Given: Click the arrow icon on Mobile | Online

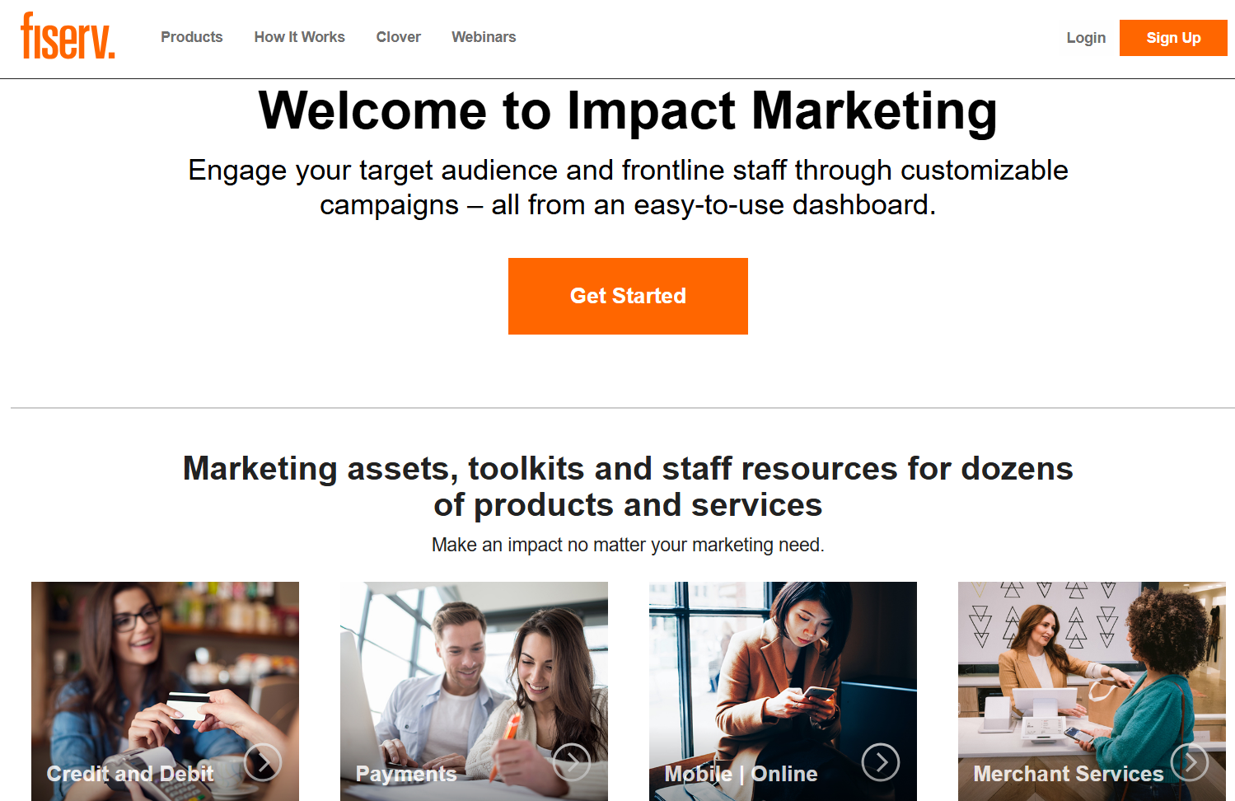Looking at the screenshot, I should tap(881, 762).
